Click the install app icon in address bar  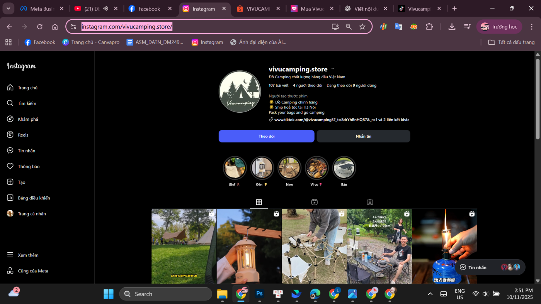335,27
